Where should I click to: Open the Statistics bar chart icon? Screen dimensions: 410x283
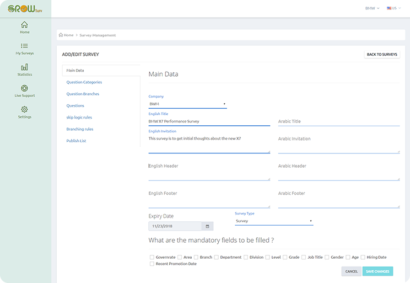[x=24, y=67]
